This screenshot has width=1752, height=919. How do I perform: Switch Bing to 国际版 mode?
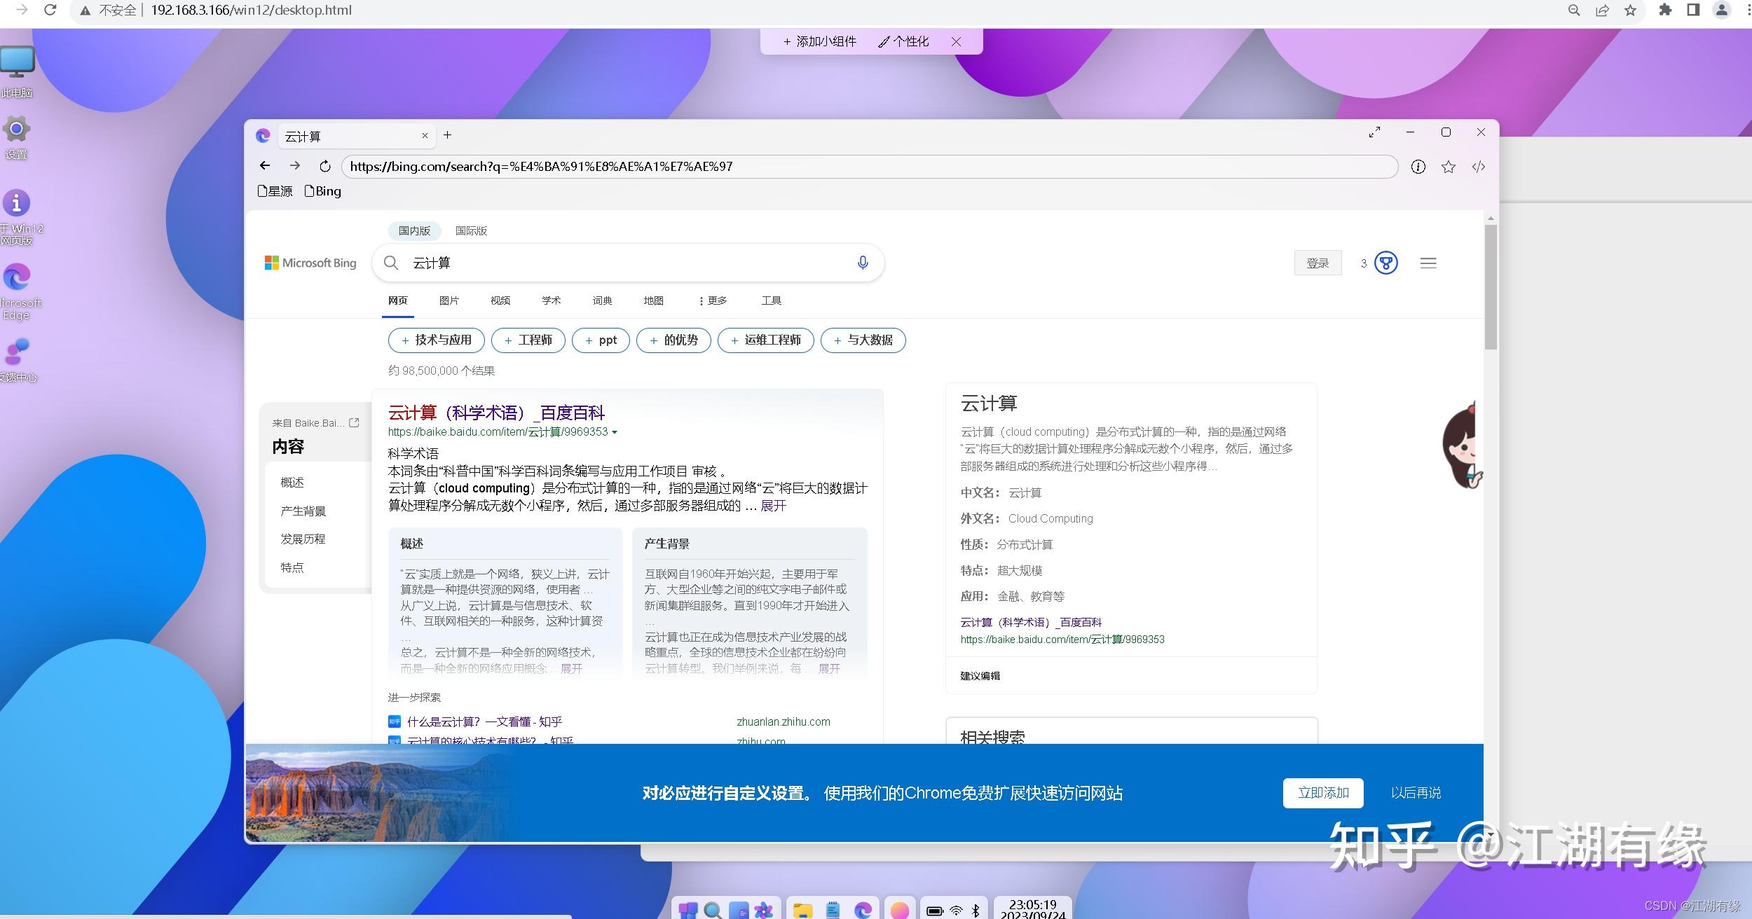pos(471,230)
